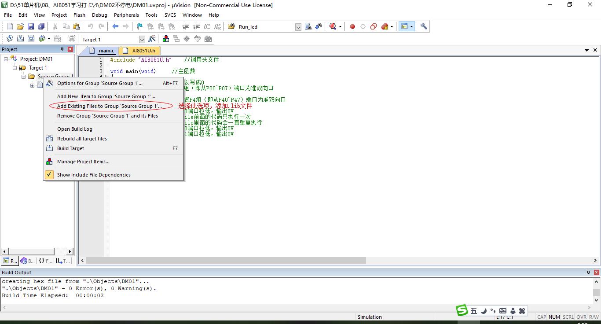Click the Manage Project Items toolbar icon
Viewport: 601px width, 324px height.
pyautogui.click(x=166, y=39)
